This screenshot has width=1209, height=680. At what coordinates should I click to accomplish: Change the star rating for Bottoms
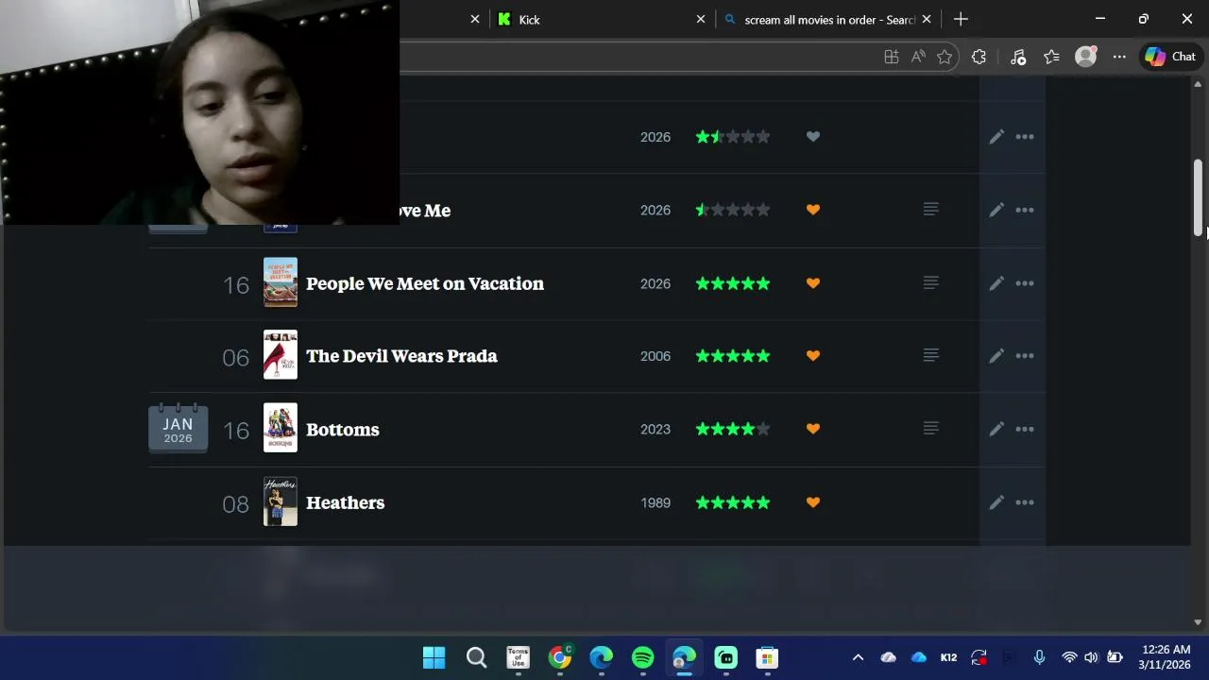(733, 429)
